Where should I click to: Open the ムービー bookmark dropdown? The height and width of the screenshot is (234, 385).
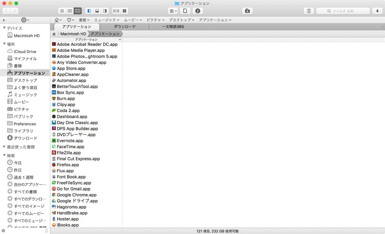133,20
